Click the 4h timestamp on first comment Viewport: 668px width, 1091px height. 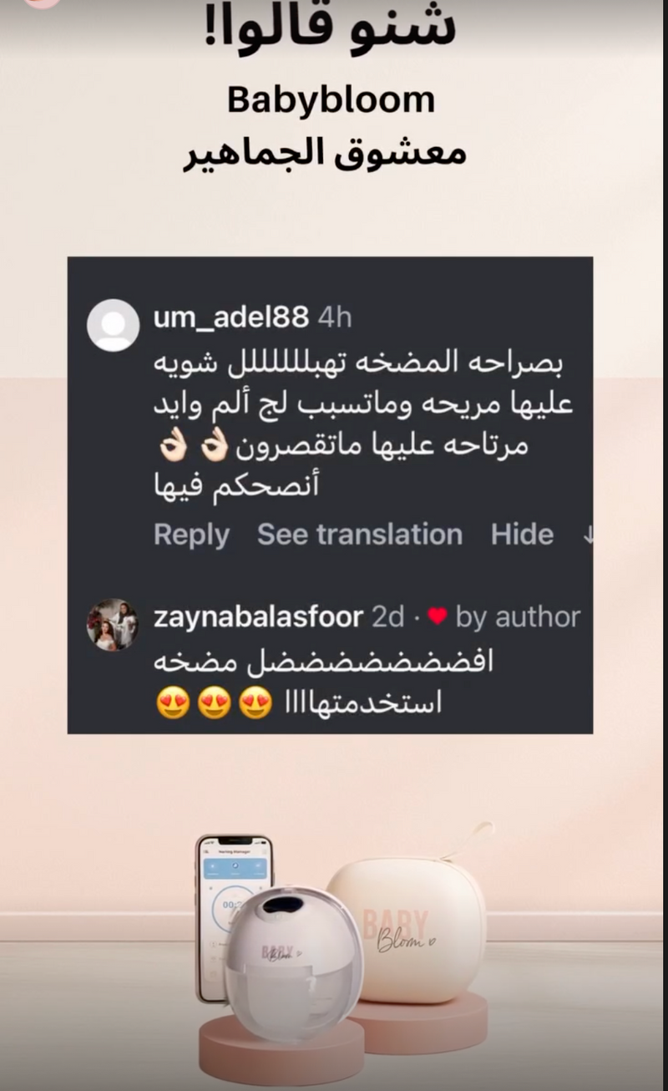coord(333,317)
